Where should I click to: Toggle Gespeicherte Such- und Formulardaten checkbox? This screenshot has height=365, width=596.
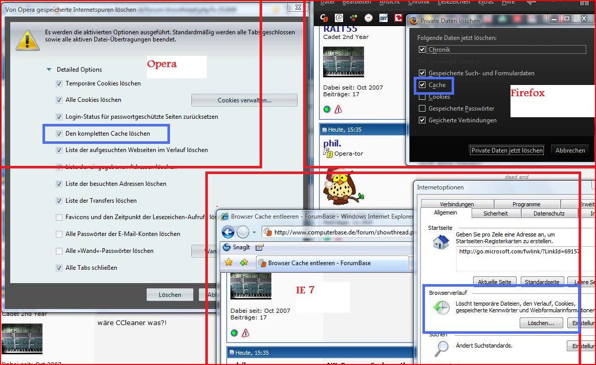(422, 73)
